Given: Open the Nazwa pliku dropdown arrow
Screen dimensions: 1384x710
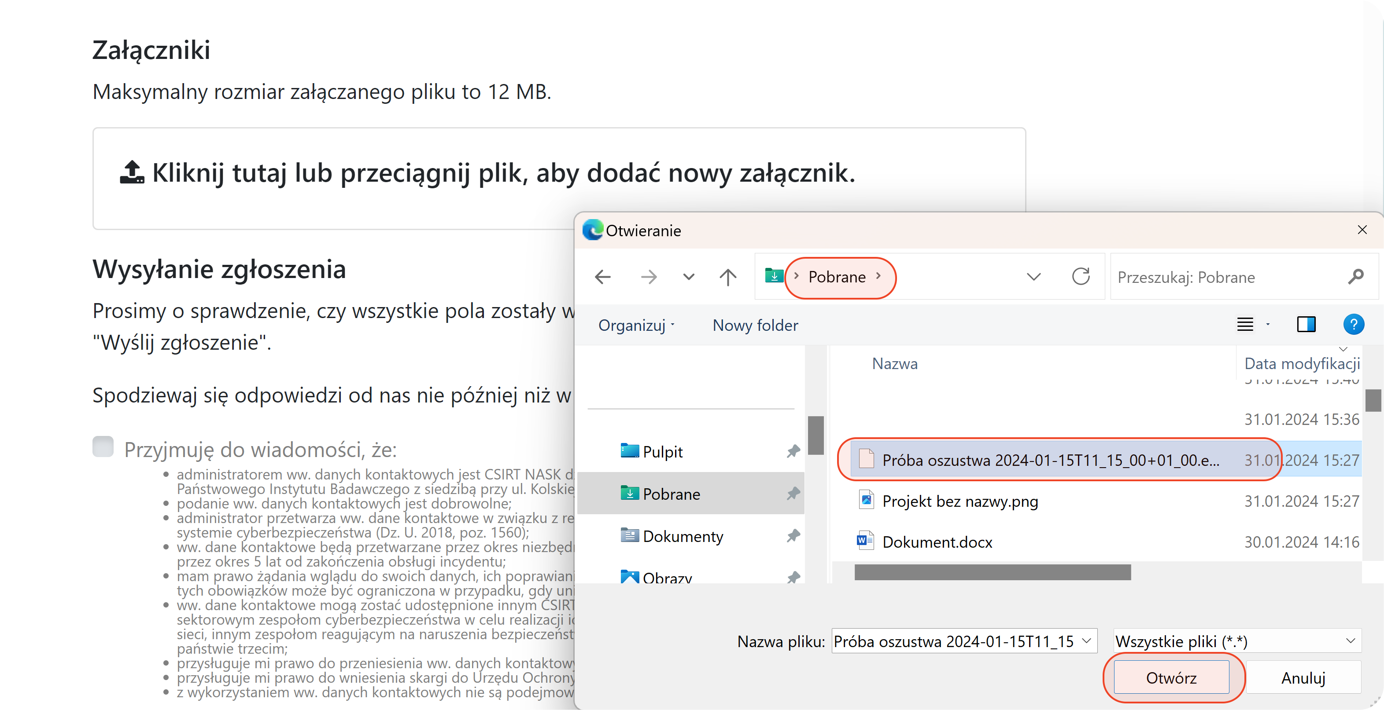Looking at the screenshot, I should [1087, 641].
